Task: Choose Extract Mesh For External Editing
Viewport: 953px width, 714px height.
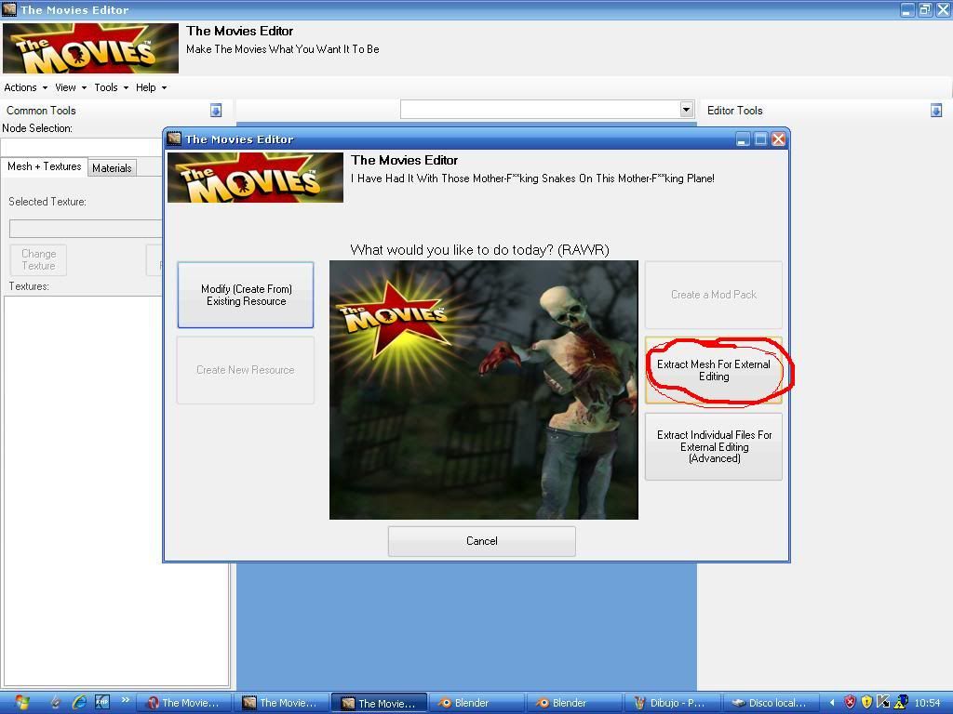Action: (714, 370)
